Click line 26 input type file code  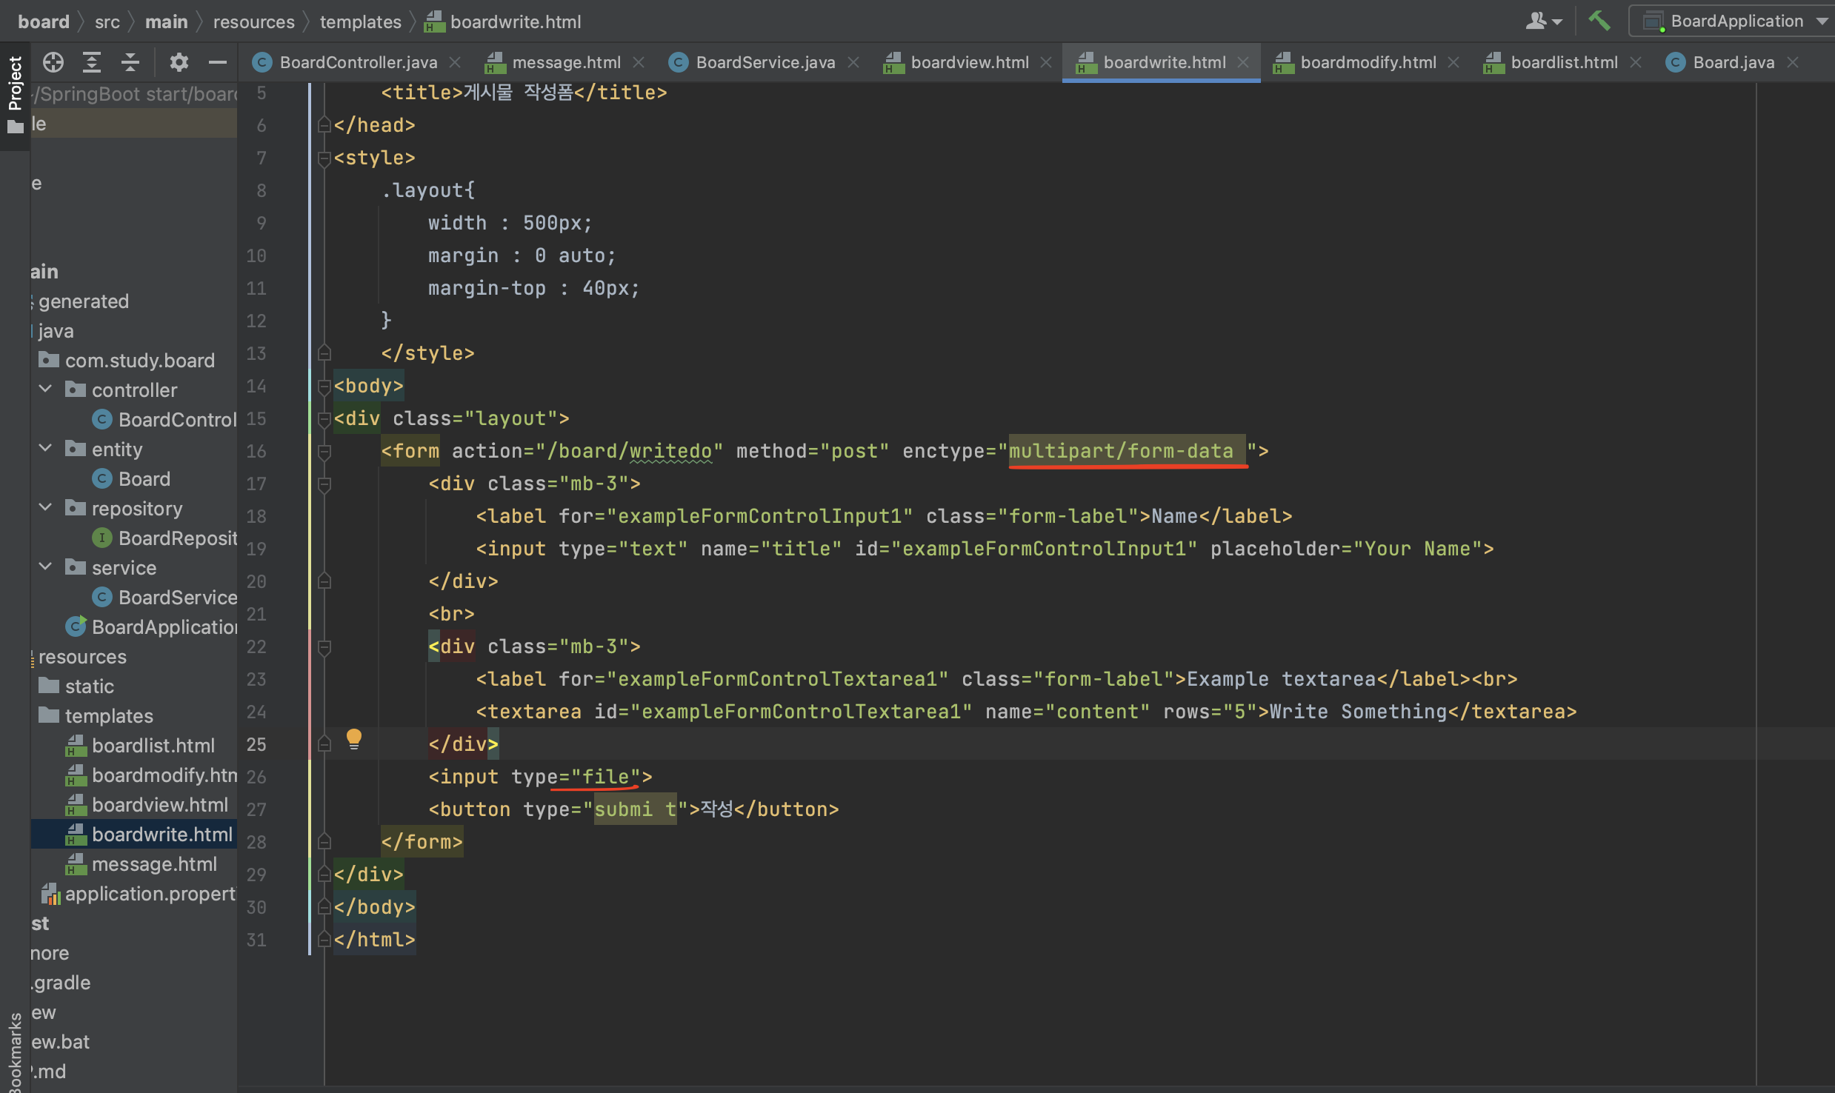click(540, 777)
